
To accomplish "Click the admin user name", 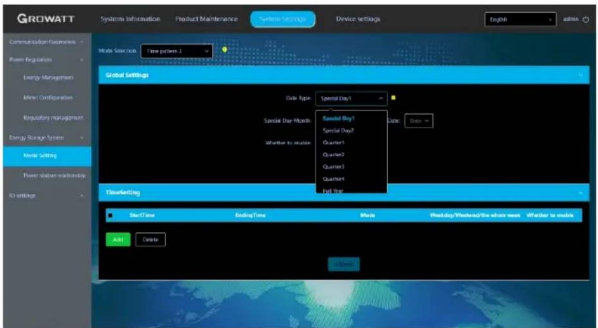I will (x=572, y=20).
